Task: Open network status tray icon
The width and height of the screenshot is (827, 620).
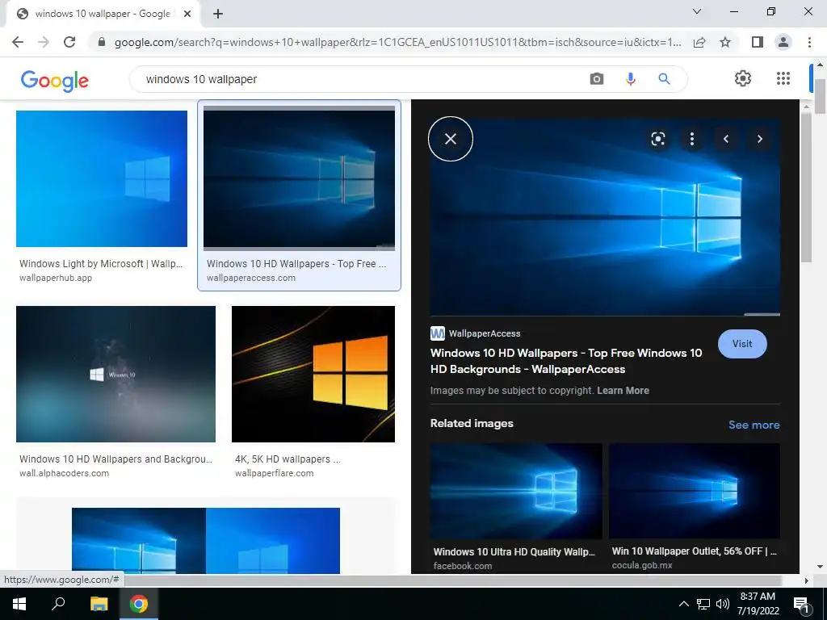Action: click(703, 604)
